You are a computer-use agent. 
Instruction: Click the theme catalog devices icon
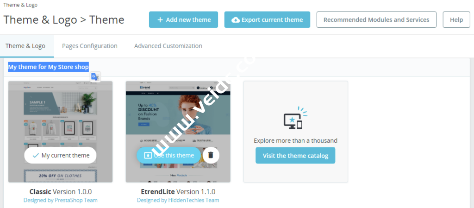point(295,118)
